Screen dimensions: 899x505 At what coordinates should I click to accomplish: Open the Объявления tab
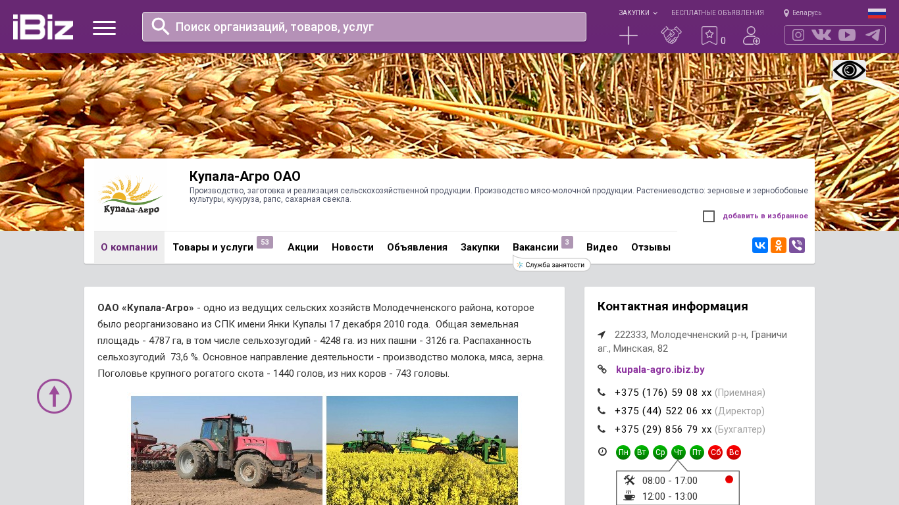click(x=417, y=247)
